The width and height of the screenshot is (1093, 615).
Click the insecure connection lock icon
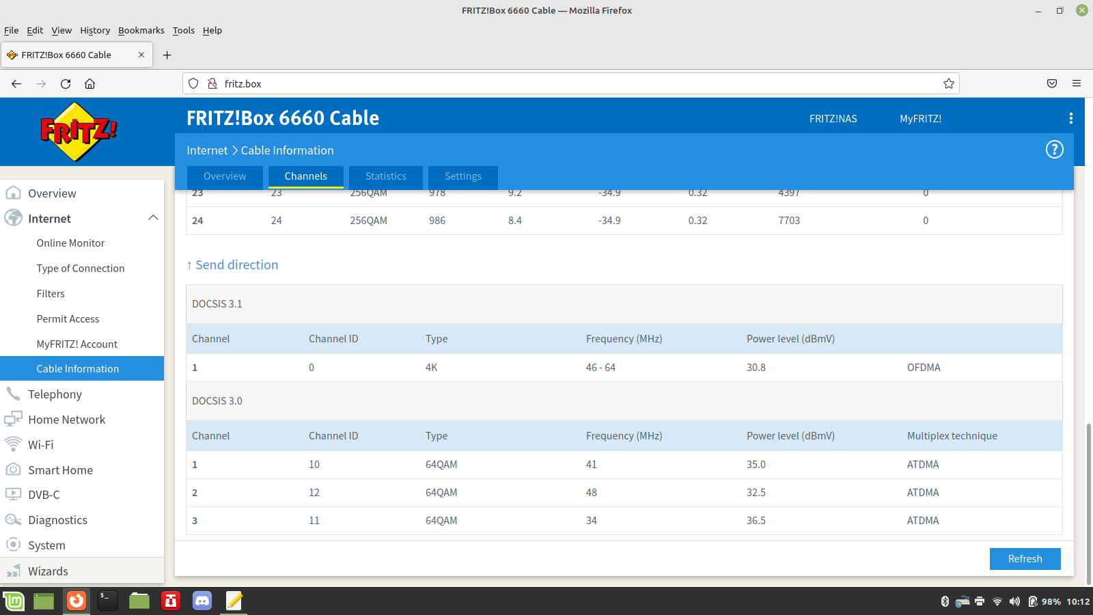[212, 83]
